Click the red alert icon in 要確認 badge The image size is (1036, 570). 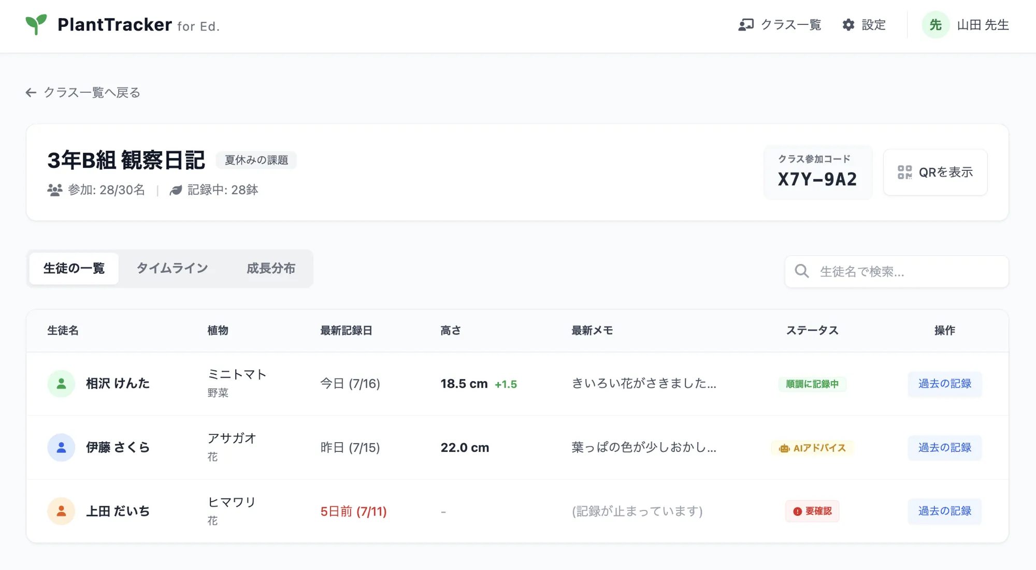tap(798, 511)
